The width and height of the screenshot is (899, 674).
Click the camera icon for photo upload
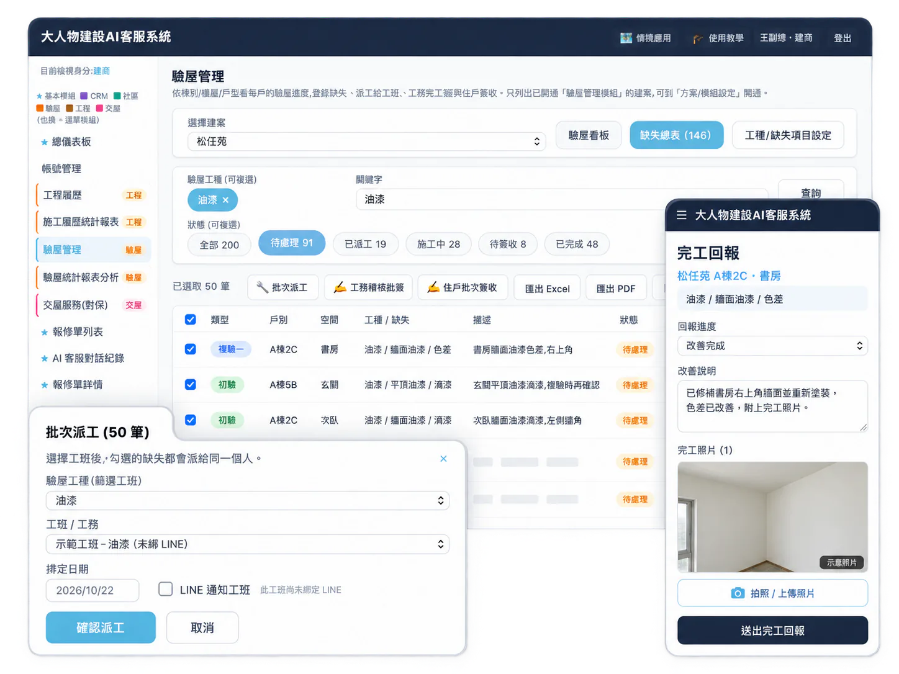point(737,593)
